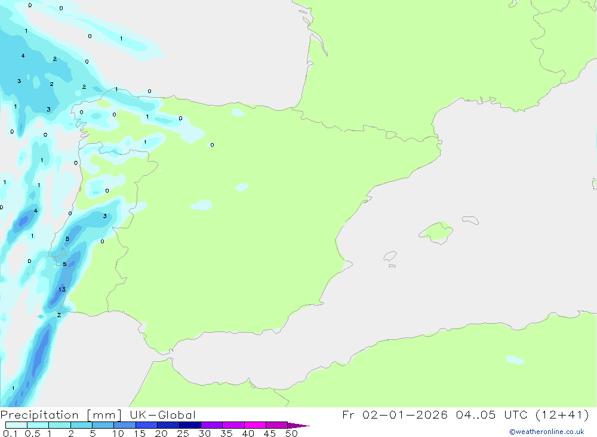
Task: Click the '25' legend label
Action: click(x=183, y=433)
